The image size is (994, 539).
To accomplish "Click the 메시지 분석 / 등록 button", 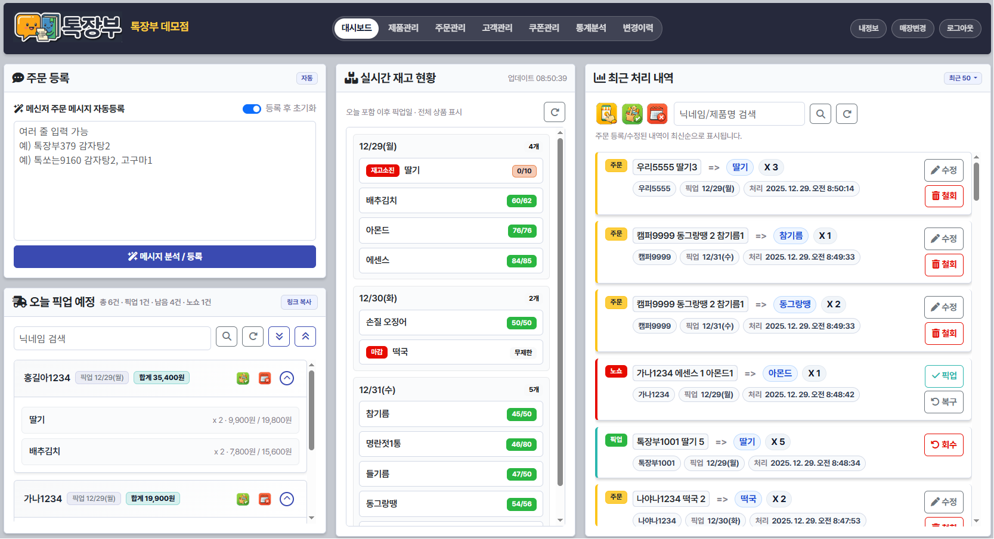I will [165, 257].
